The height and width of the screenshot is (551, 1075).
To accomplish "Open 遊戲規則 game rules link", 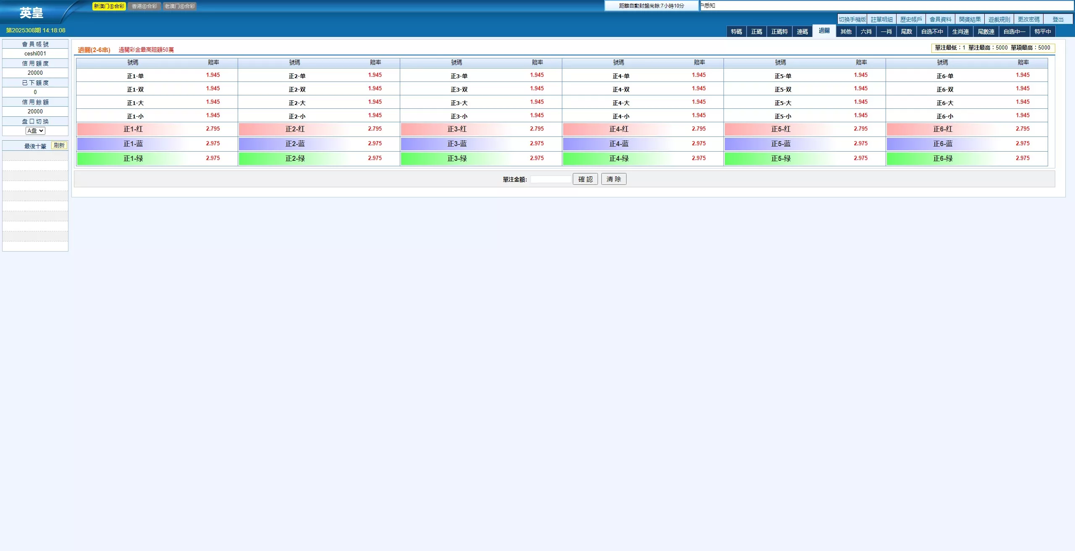I will (999, 19).
